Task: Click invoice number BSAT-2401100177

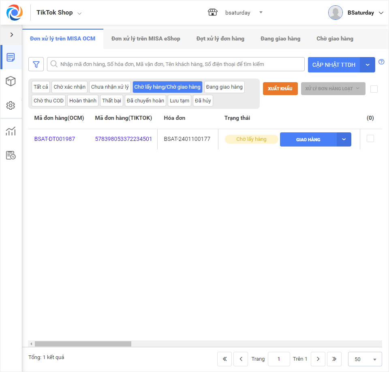Action: point(187,139)
